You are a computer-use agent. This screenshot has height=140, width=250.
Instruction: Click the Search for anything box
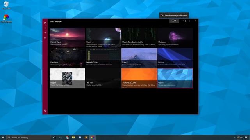[x=29, y=137]
